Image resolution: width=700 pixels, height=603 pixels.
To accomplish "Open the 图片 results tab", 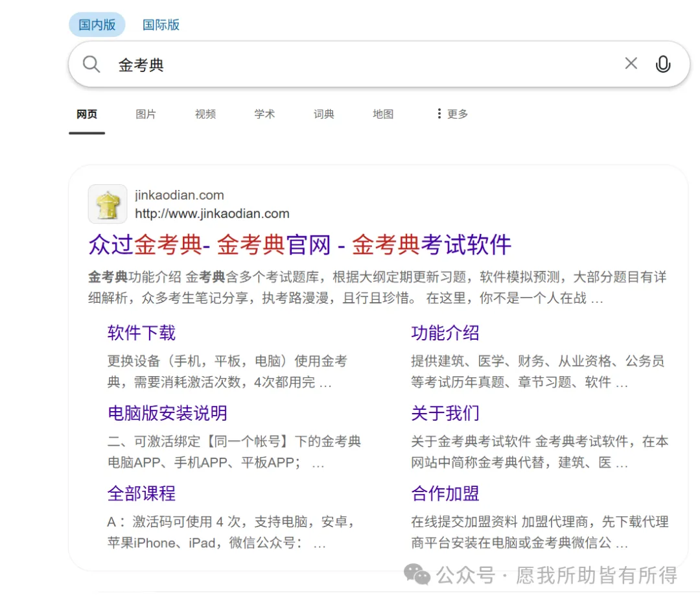I will [x=146, y=114].
